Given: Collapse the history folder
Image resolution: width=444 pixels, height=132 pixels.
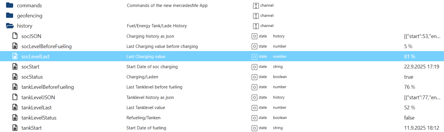Looking at the screenshot, I should click(10, 26).
